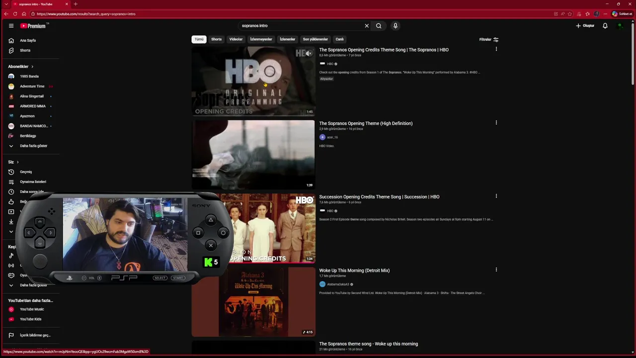Open options menu for Sopranos HBO video

(x=496, y=49)
